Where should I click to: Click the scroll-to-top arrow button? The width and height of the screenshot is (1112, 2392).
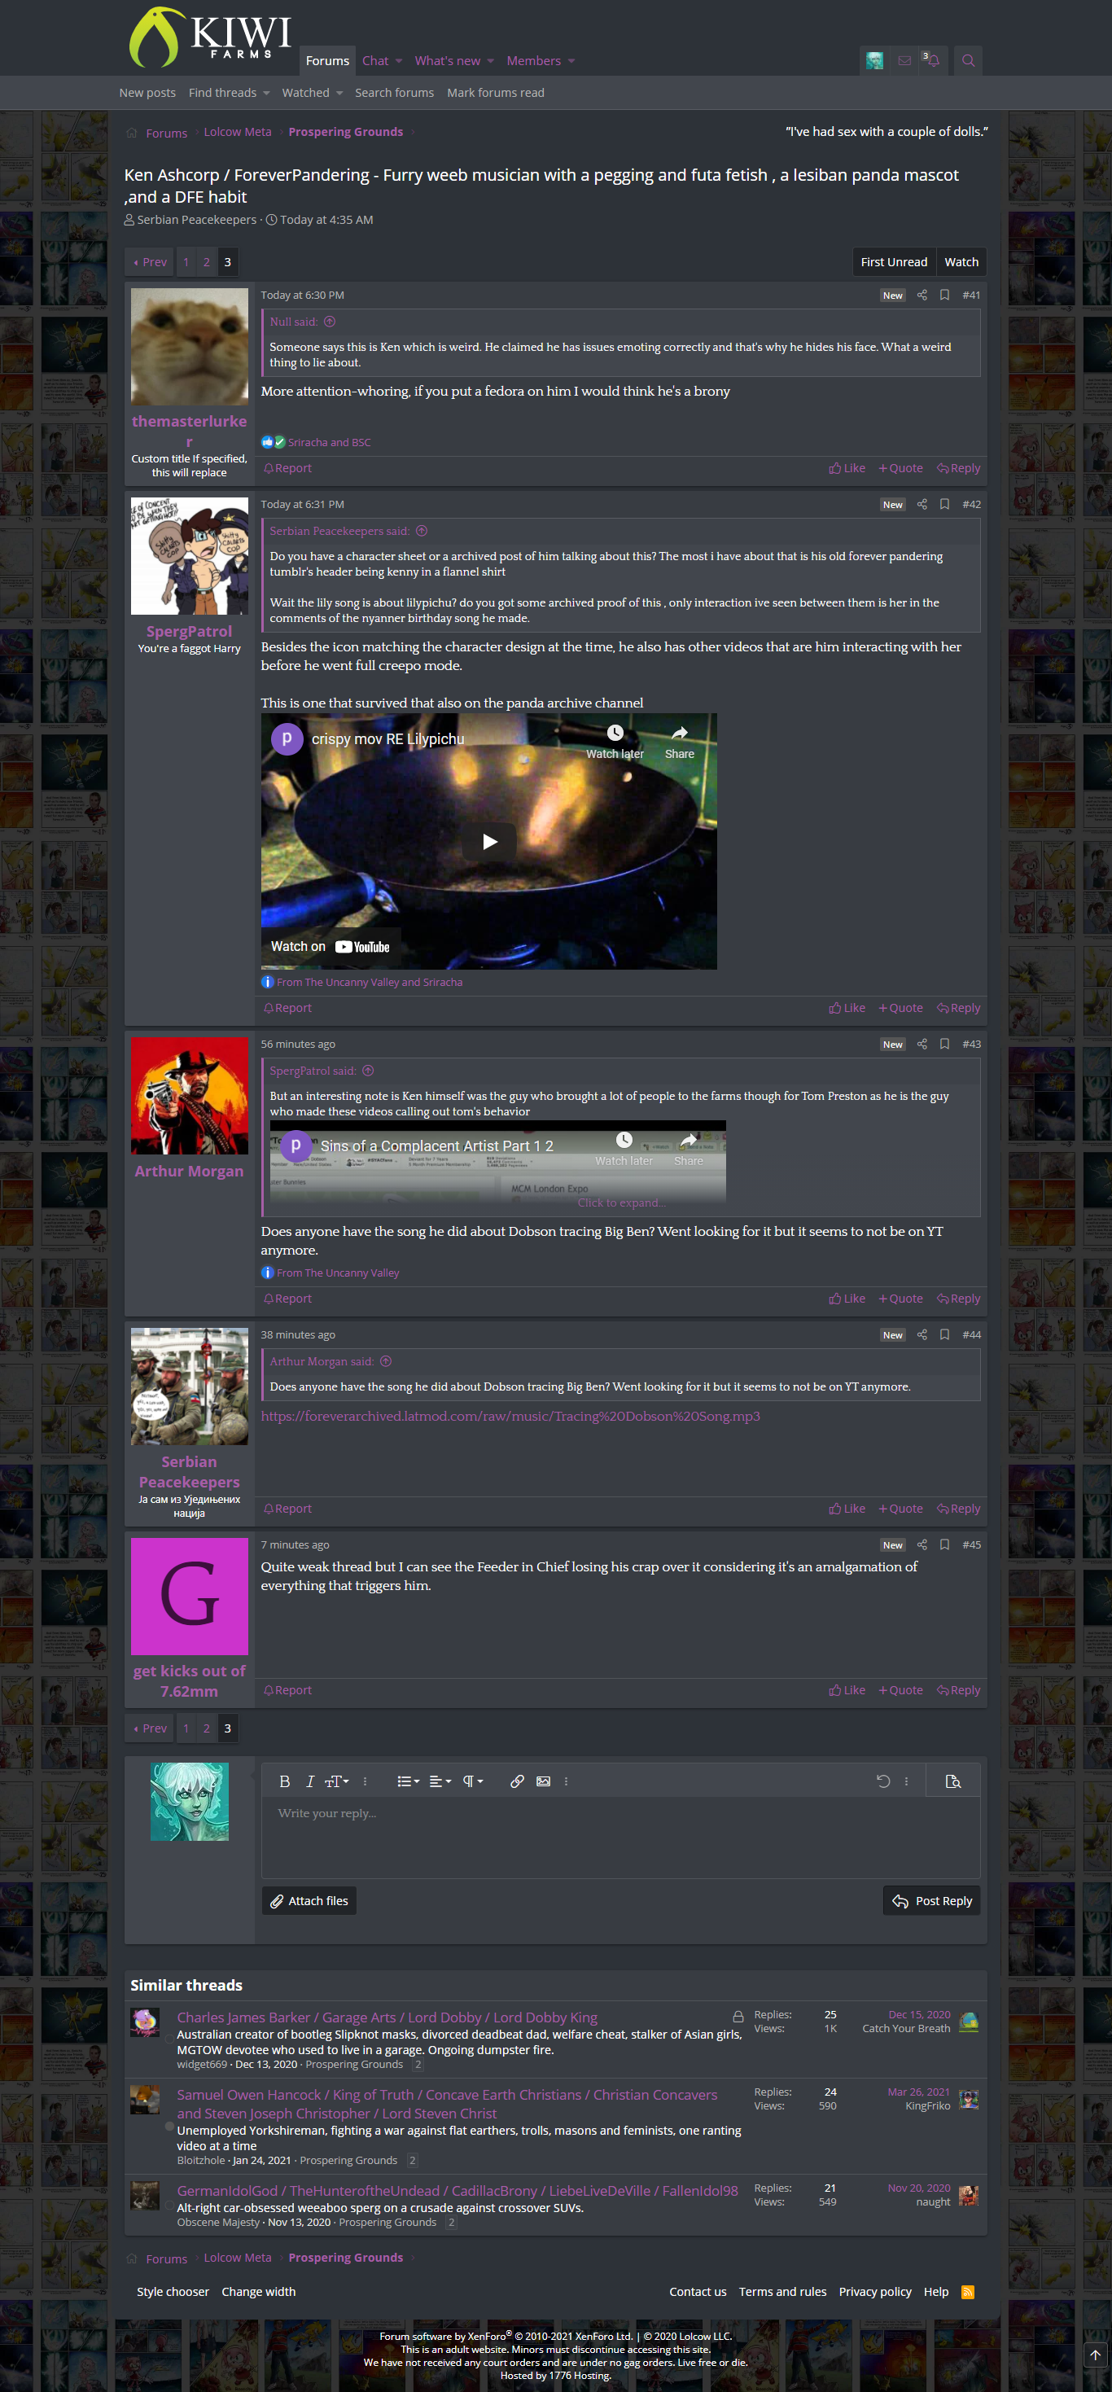1095,2354
